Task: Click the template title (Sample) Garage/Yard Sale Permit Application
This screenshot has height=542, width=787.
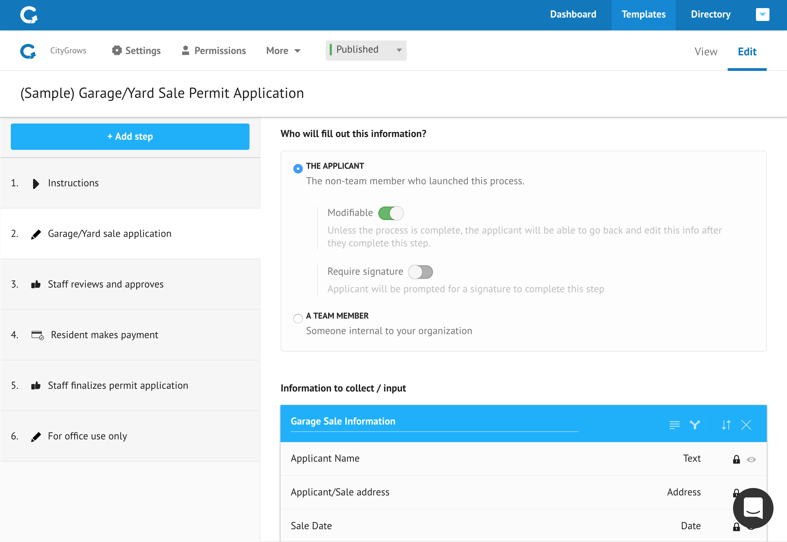Action: [x=162, y=93]
